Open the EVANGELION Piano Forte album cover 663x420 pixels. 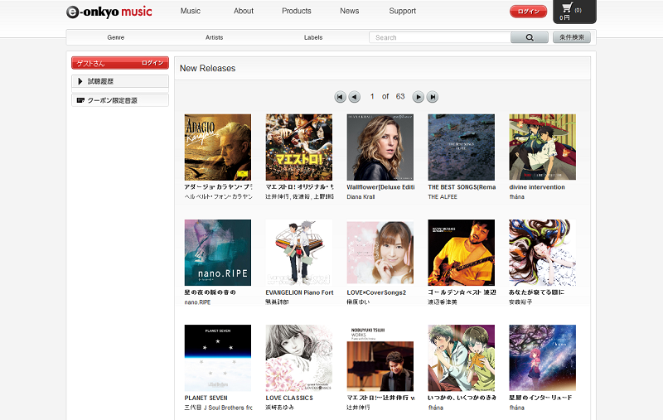point(299,253)
